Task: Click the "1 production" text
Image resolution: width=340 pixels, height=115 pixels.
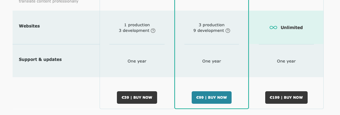Action: tap(137, 25)
